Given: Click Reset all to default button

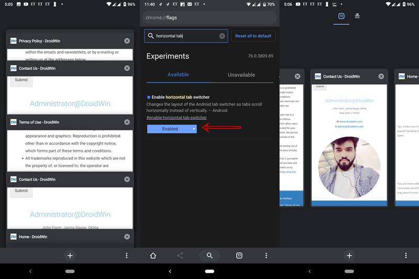Looking at the screenshot, I should 253,36.
